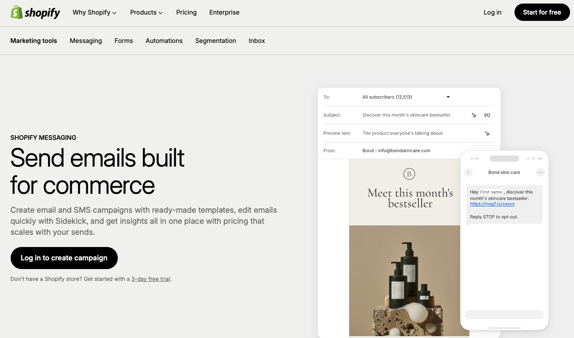Click the Log in link in the header
This screenshot has width=574, height=338.
pyautogui.click(x=492, y=13)
